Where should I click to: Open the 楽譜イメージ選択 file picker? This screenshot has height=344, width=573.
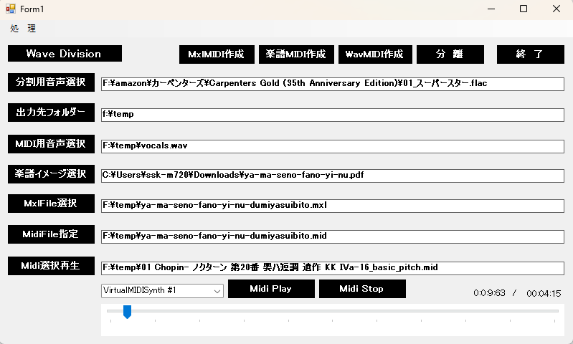pyautogui.click(x=51, y=174)
